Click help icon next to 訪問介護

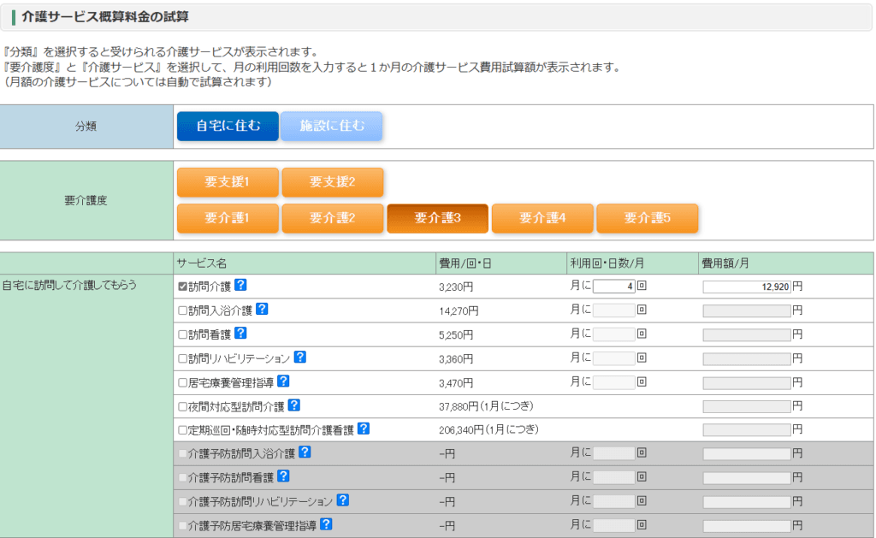click(x=241, y=286)
